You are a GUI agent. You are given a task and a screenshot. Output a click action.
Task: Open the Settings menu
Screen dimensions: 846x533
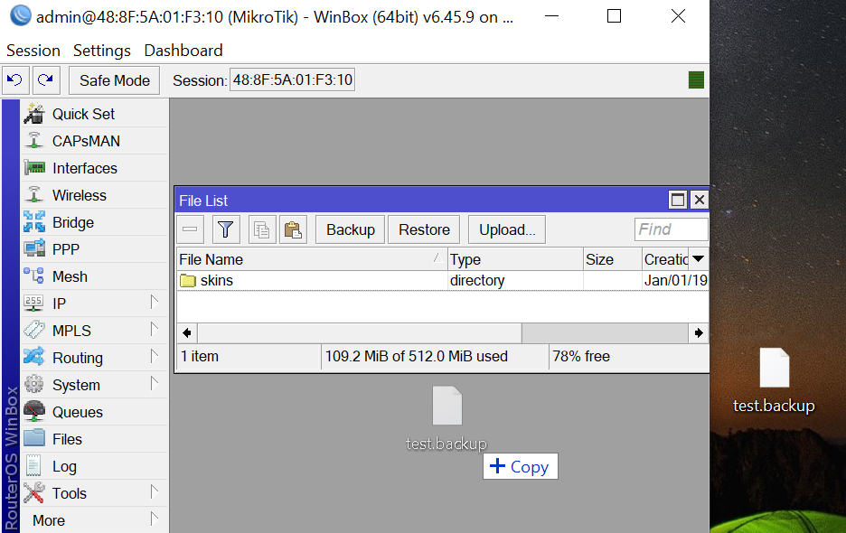point(102,51)
